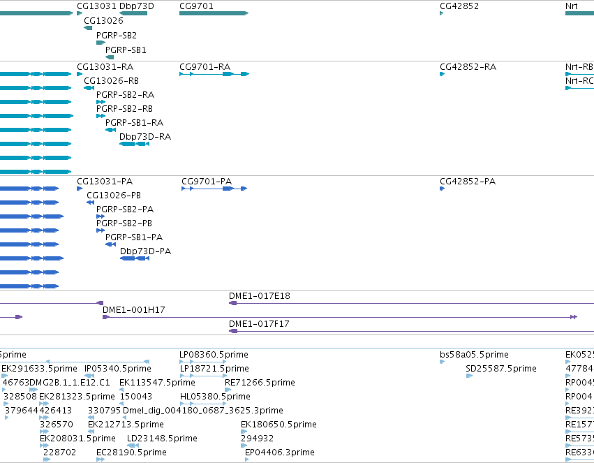Click the Nrt-RC transcript arrow
The width and height of the screenshot is (594, 463).
(x=579, y=88)
